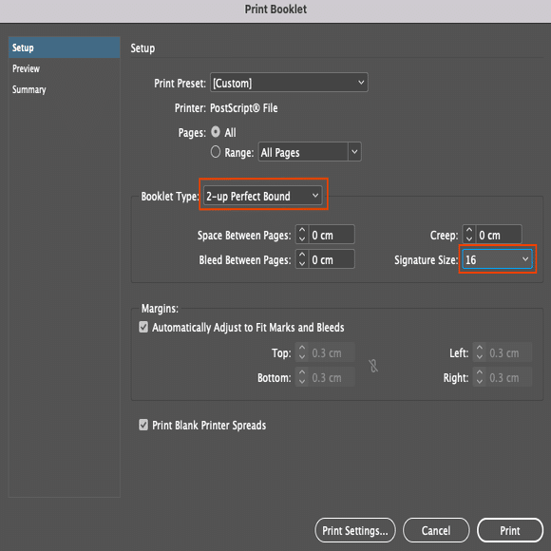
Task: Increase the Creep value stepper arrow
Action: tap(469, 231)
